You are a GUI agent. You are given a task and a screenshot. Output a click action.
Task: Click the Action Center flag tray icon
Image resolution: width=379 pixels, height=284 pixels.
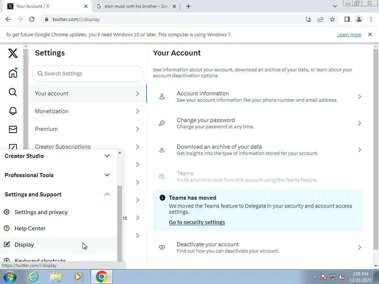pyautogui.click(x=324, y=277)
